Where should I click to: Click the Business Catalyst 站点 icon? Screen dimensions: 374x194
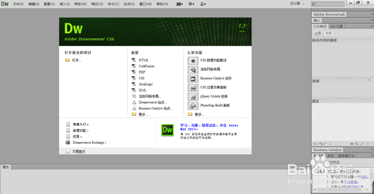tap(134, 108)
